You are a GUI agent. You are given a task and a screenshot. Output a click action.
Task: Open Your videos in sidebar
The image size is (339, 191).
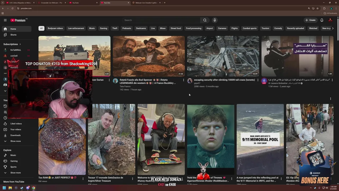16,129
